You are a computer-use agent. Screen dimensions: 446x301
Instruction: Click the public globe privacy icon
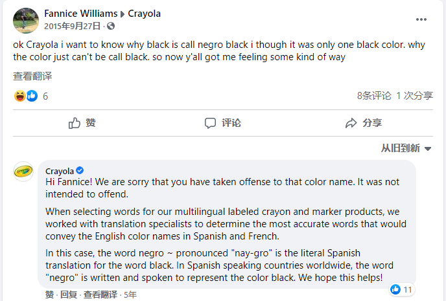110,26
